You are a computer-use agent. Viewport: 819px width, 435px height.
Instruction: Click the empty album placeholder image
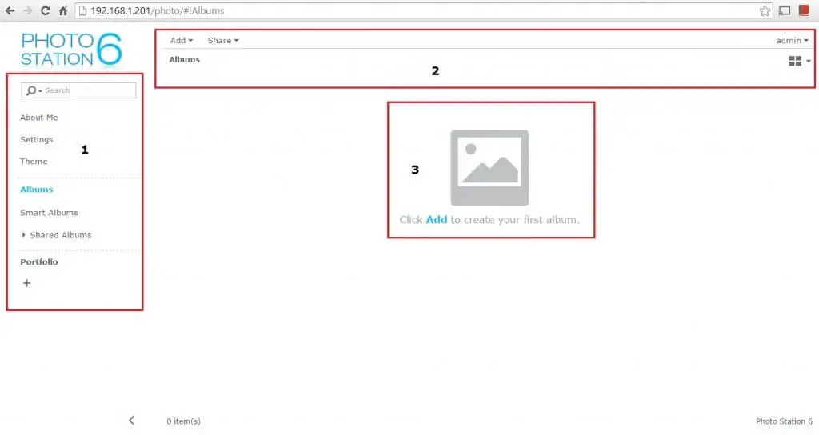[x=489, y=168]
